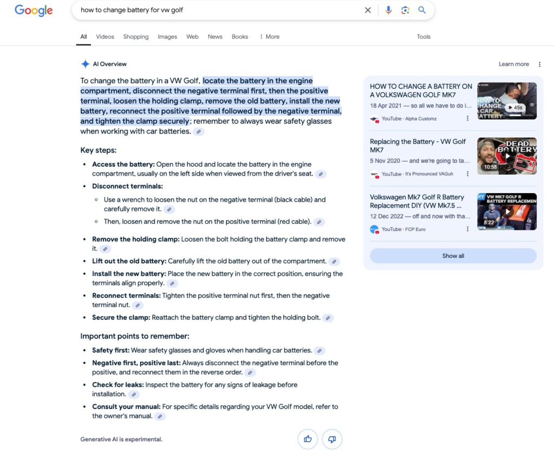
Task: Give thumbs down feedback on AI Overview
Action: (332, 439)
